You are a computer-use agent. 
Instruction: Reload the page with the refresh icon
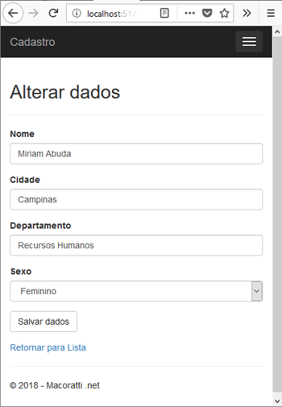click(x=53, y=13)
